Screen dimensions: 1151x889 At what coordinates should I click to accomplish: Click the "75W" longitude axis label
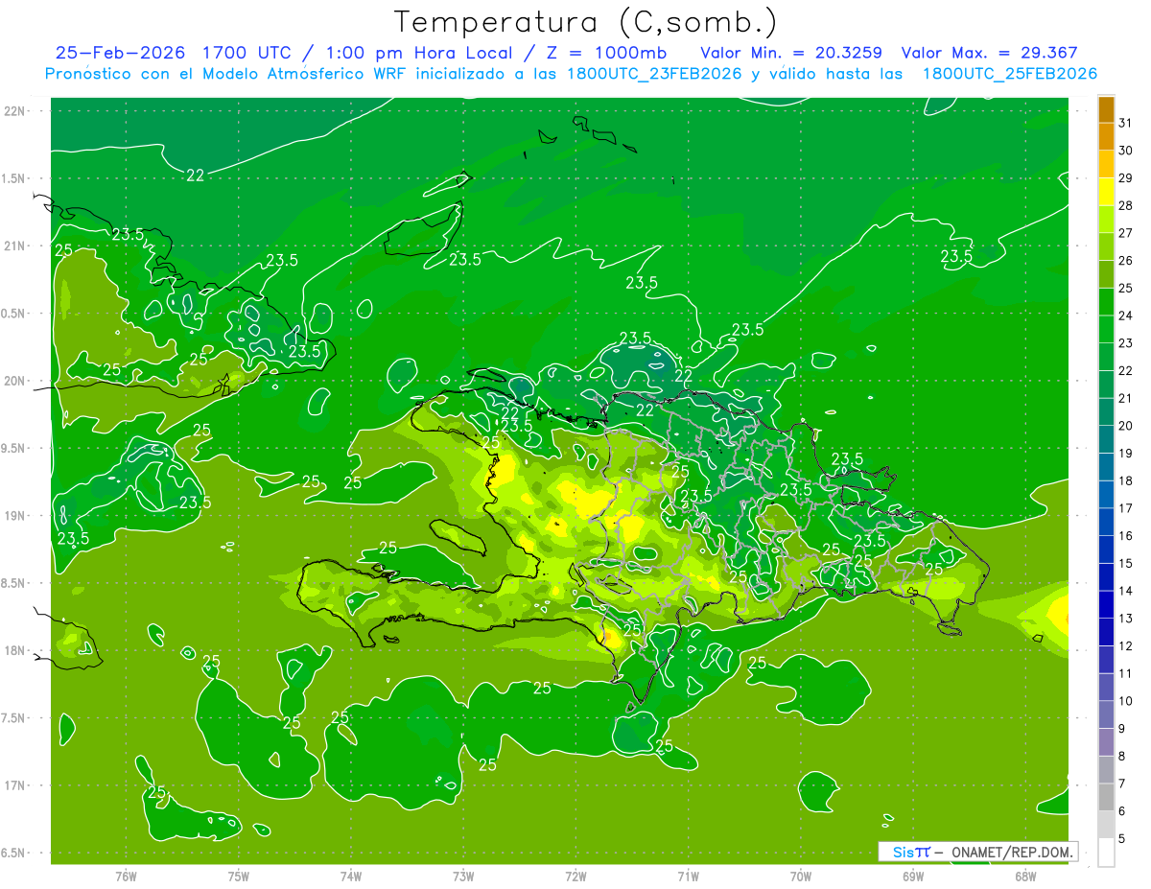239,876
